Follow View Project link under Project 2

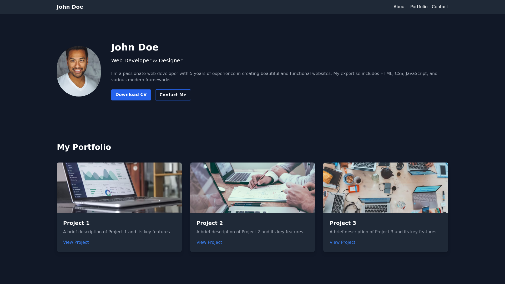209,242
